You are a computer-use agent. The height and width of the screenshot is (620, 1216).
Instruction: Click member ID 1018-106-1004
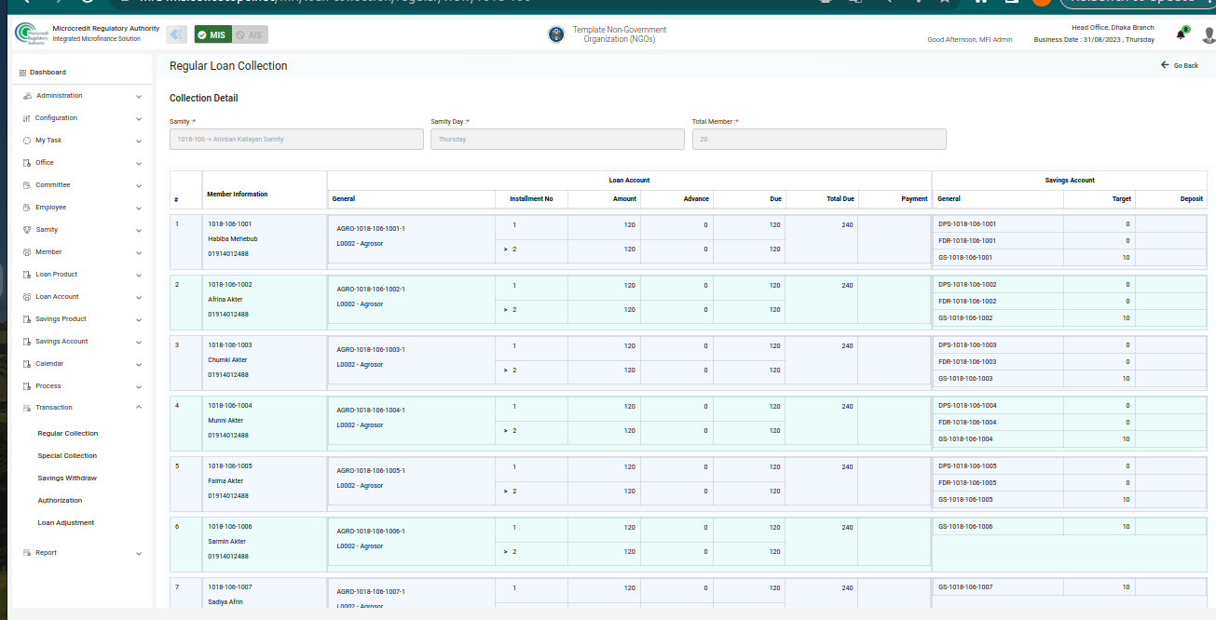[229, 406]
